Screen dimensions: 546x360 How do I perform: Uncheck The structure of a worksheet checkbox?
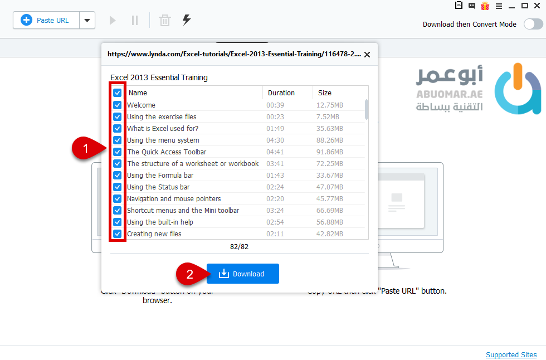(x=118, y=164)
